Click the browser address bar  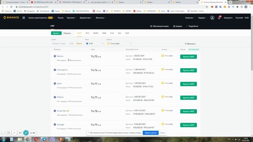(x=110, y=7)
